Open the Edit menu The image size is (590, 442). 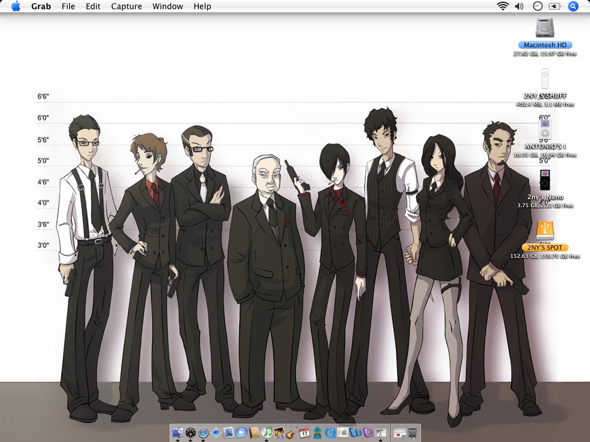93,6
